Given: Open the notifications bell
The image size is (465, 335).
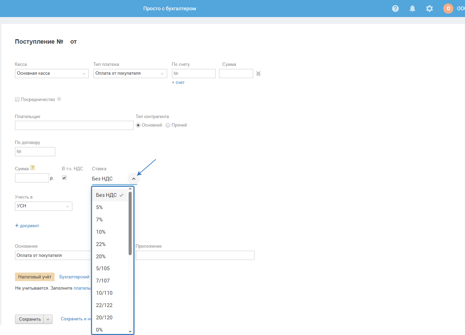Looking at the screenshot, I should point(412,9).
